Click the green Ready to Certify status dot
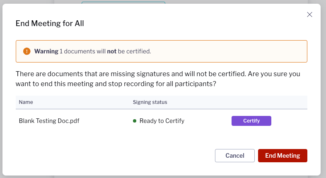The height and width of the screenshot is (178, 326). click(135, 121)
